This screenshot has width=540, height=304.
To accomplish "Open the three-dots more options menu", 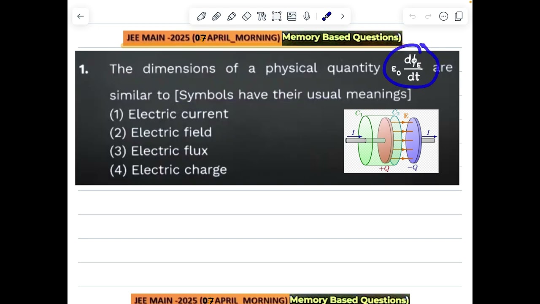I will (x=443, y=16).
